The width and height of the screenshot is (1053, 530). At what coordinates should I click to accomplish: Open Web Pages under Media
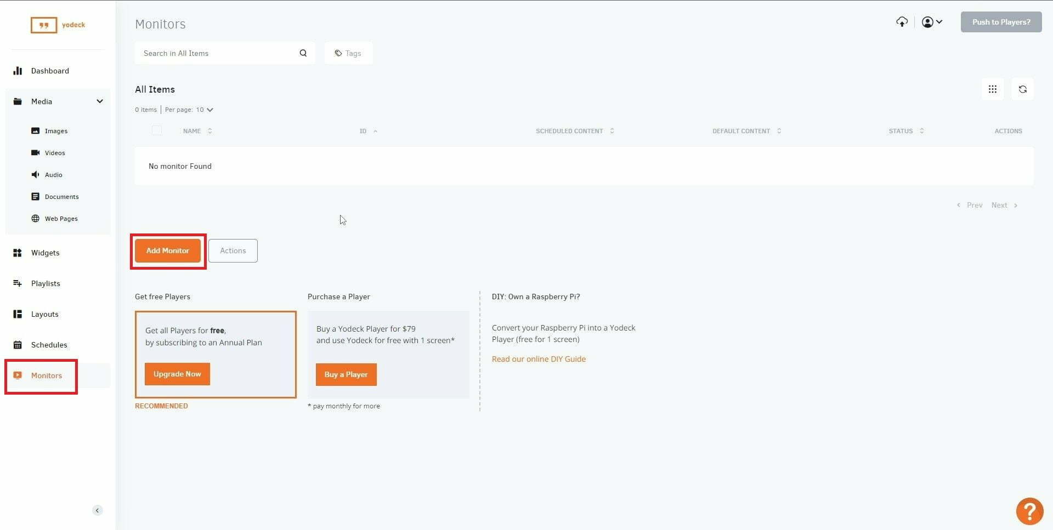[x=61, y=219]
